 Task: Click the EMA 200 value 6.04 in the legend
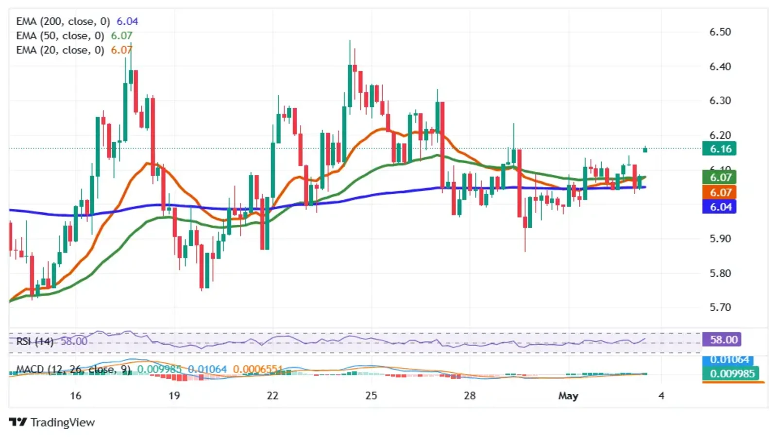click(127, 21)
